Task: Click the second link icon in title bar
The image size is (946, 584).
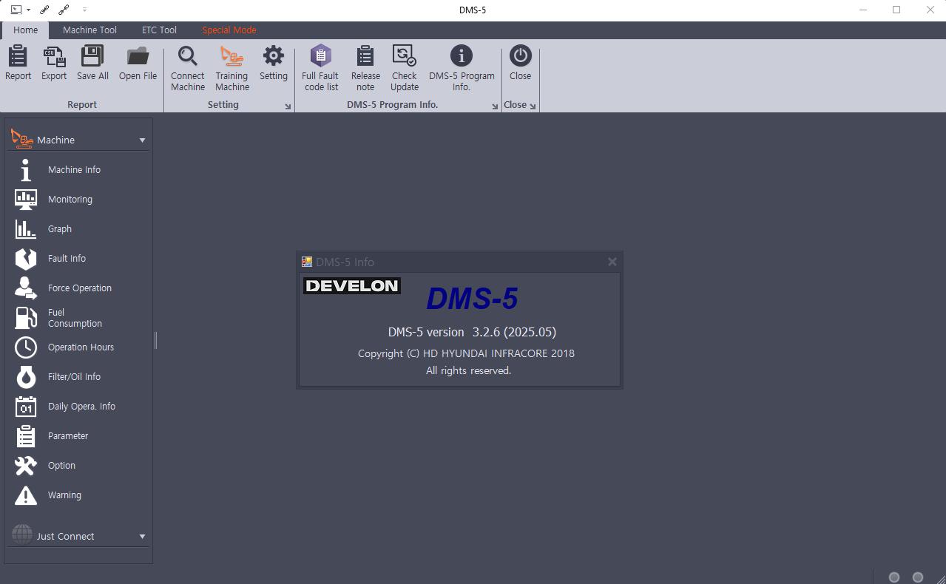Action: coord(64,10)
